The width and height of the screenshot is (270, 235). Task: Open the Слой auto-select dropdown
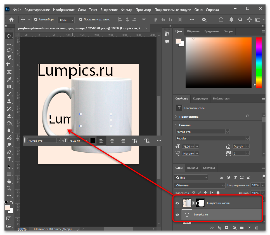click(x=66, y=20)
